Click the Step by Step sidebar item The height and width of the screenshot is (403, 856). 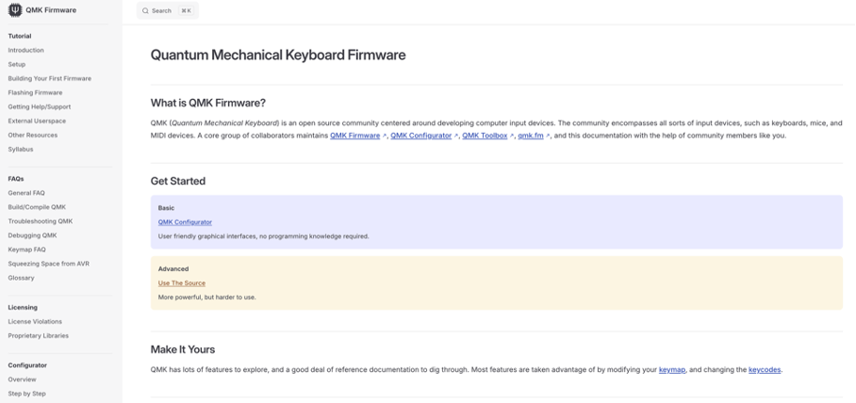pos(26,394)
